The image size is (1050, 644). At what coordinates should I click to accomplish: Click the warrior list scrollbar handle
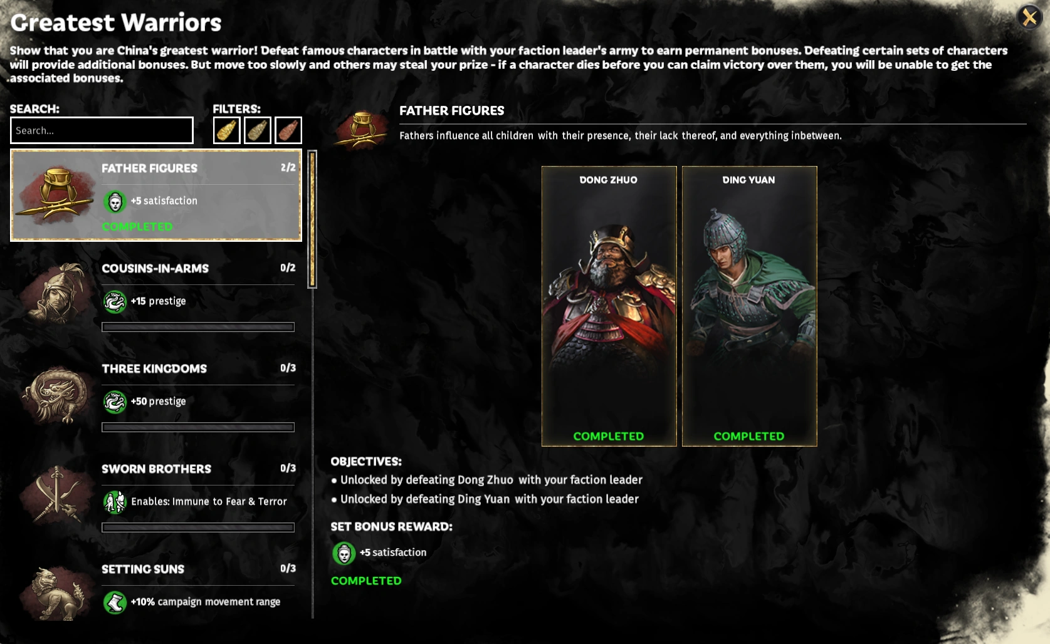coord(312,219)
